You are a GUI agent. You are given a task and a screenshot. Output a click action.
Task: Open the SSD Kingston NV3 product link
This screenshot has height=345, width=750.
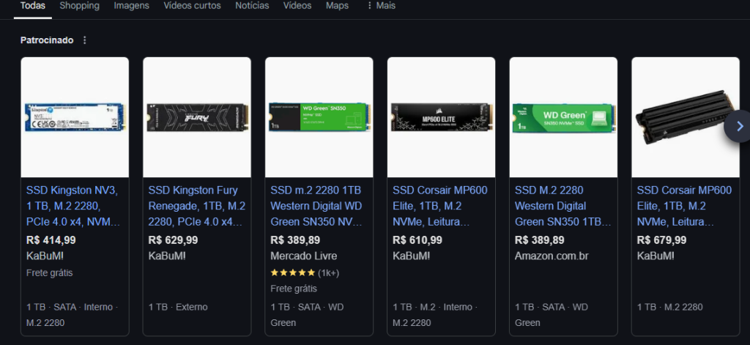tap(73, 207)
